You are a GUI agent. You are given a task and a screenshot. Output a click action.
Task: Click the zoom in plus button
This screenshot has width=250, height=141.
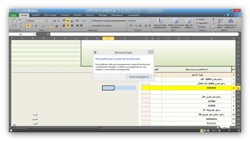(239, 131)
